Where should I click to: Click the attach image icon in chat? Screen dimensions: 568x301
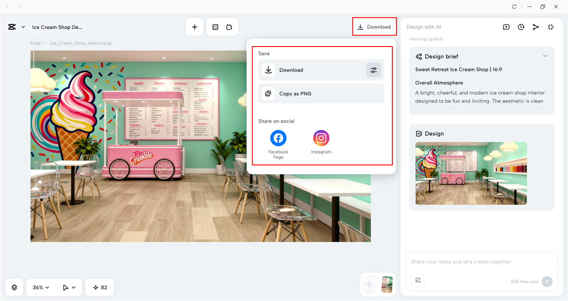418,280
